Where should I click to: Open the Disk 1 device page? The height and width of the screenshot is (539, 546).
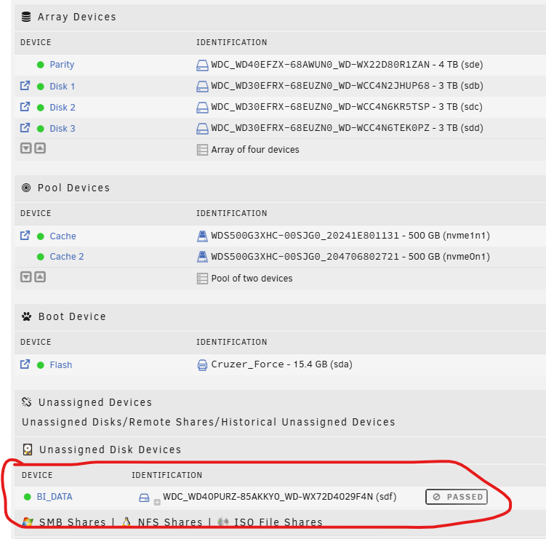[63, 87]
